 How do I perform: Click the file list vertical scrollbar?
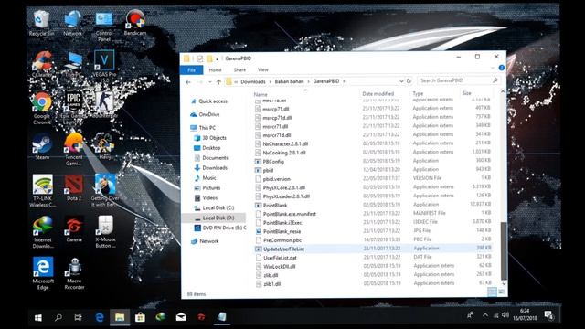point(504,250)
